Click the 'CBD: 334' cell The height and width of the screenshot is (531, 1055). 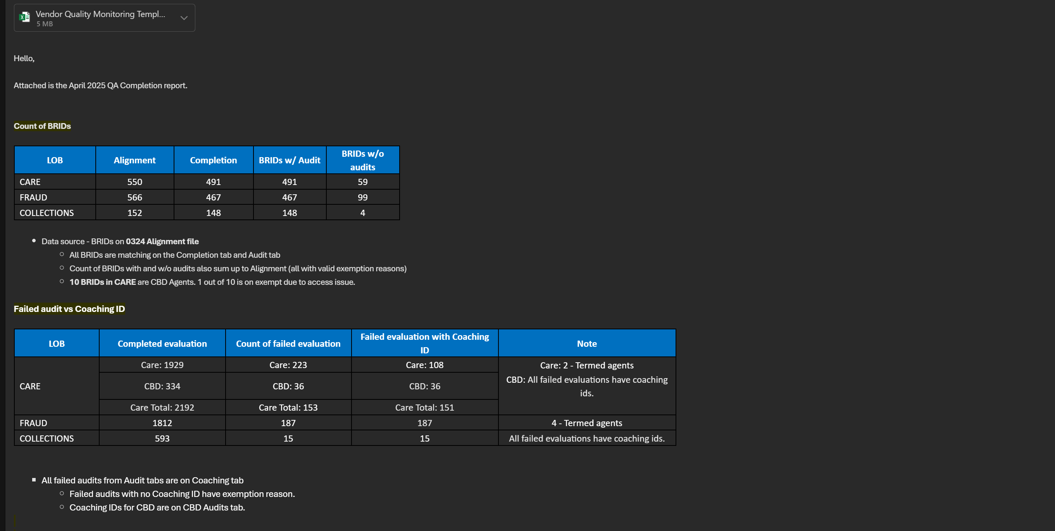point(162,386)
